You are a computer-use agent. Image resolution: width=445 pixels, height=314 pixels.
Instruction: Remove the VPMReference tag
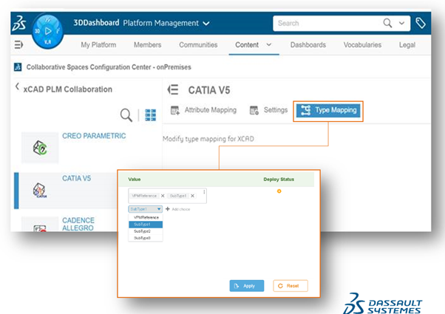[x=163, y=196]
